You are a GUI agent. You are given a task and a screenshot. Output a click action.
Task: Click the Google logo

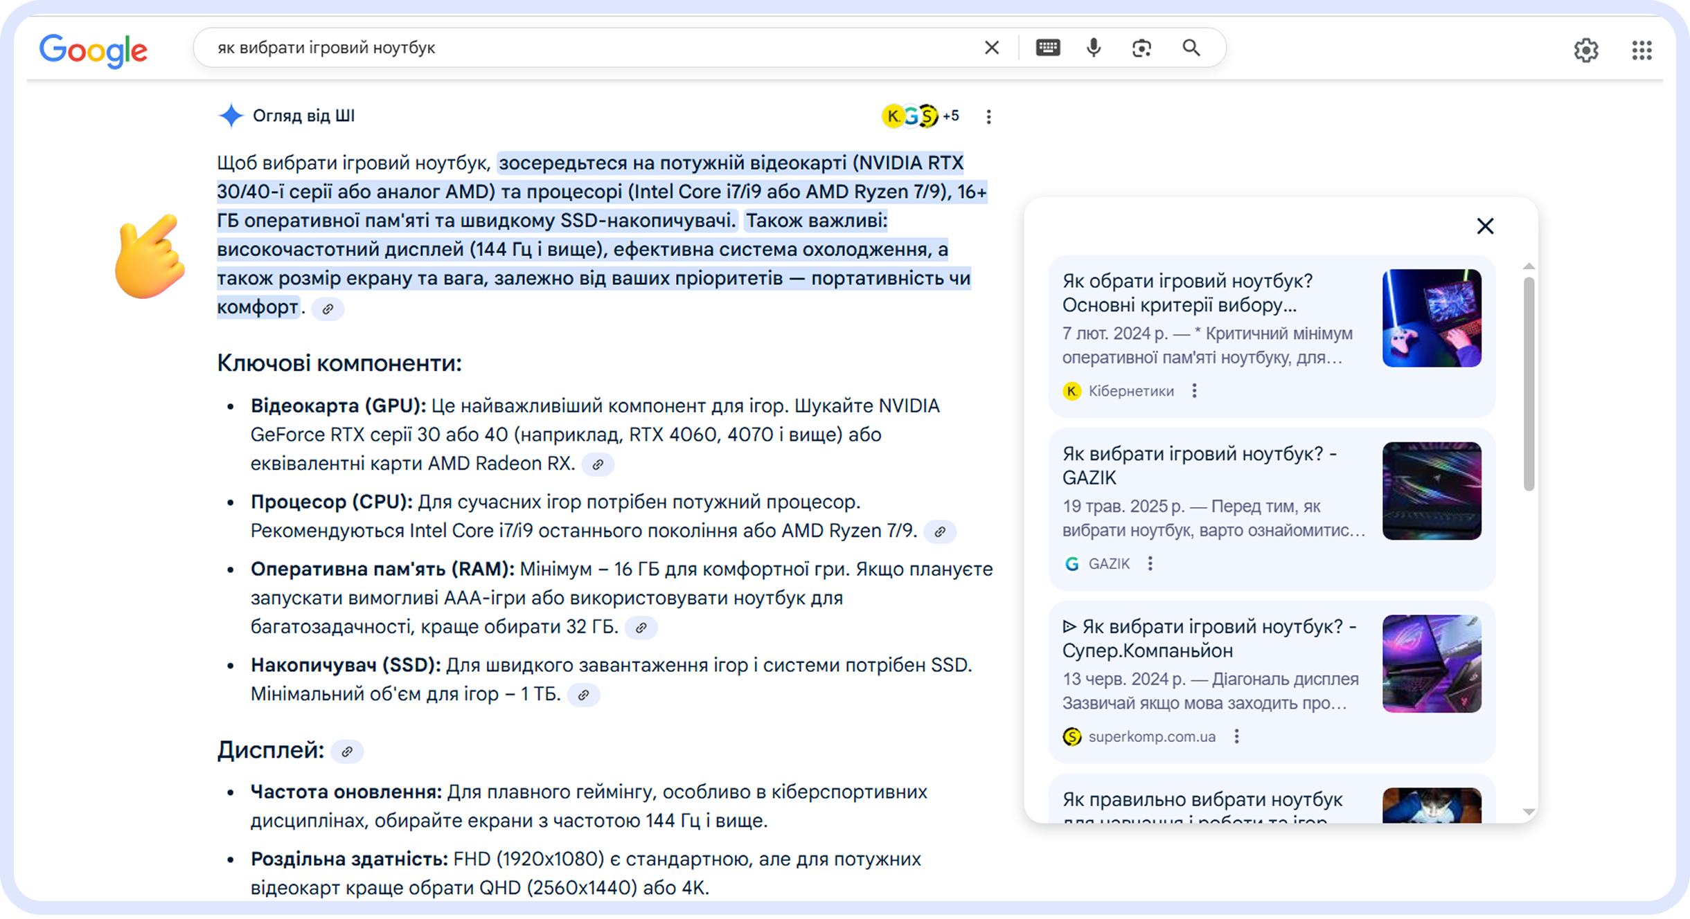[x=93, y=50]
